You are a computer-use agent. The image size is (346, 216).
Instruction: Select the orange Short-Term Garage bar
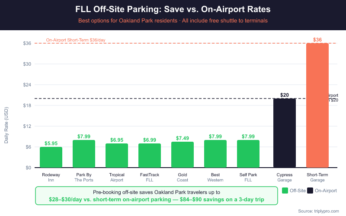click(317, 105)
